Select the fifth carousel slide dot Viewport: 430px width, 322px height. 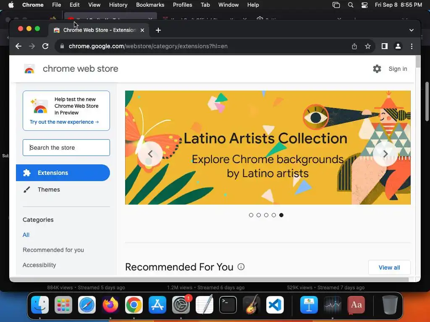pyautogui.click(x=281, y=215)
